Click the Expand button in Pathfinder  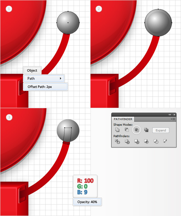(x=161, y=130)
